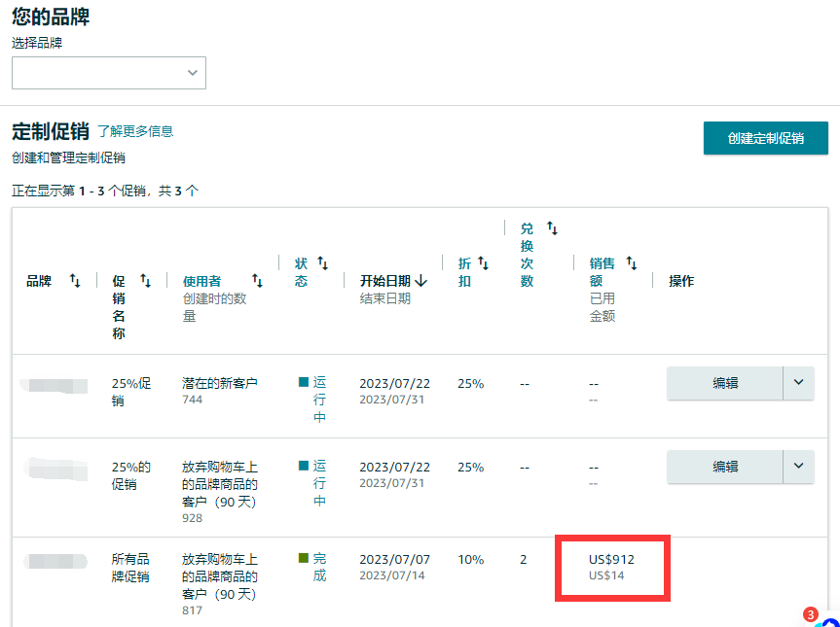Click the red notification badge showing 3
840x627 pixels.
[811, 612]
